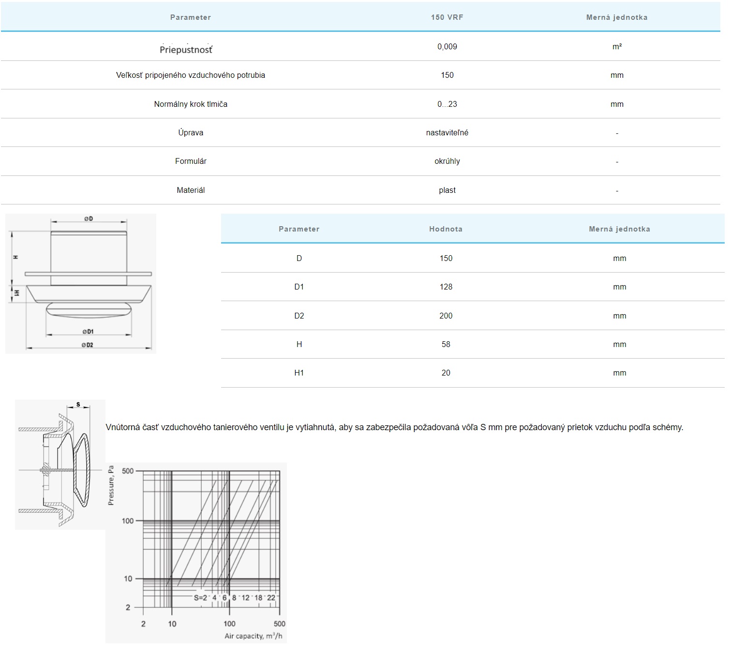Viewport: 730px width, 652px height.
Task: Select the 'Normálny krok tlmiča' row label
Action: 191,104
